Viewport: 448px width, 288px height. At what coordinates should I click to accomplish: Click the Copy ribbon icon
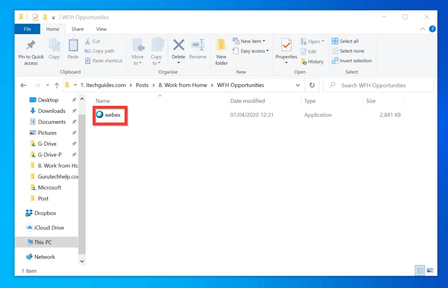(54, 45)
